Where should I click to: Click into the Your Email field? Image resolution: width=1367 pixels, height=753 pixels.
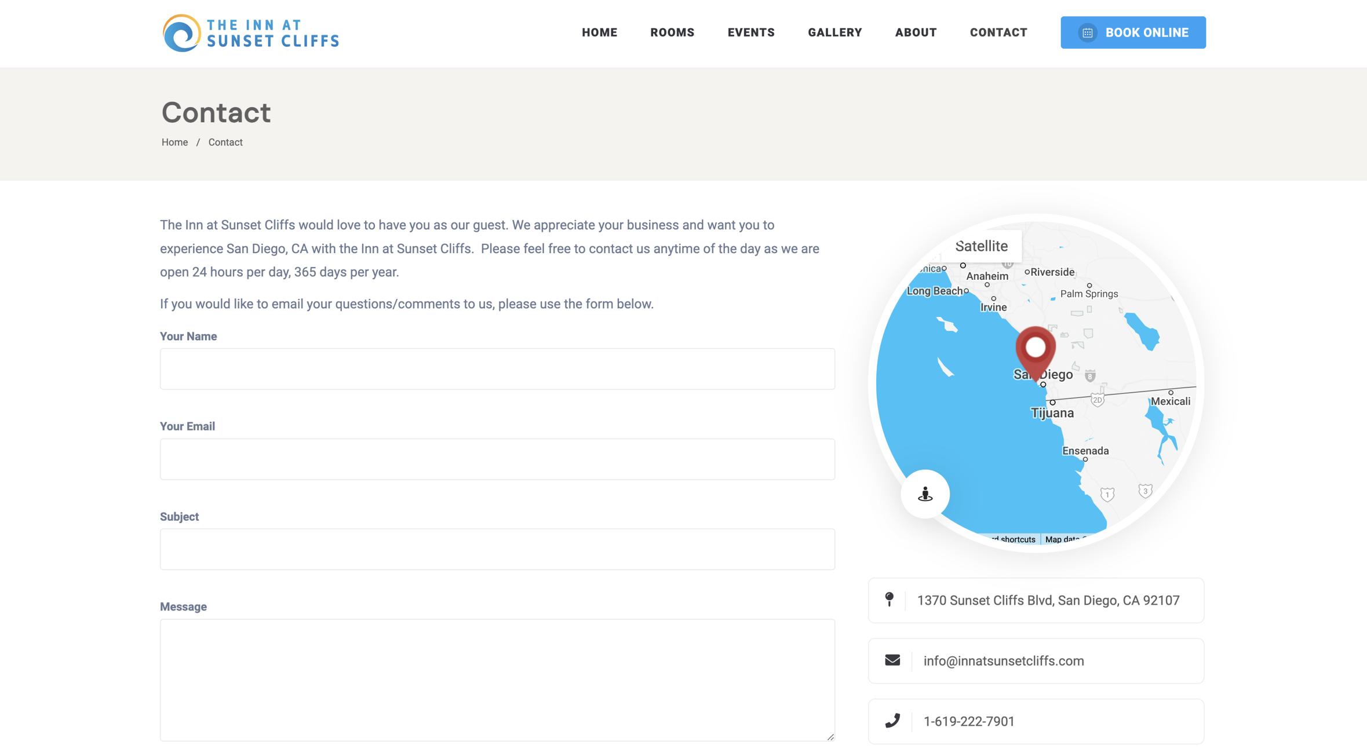tap(497, 459)
